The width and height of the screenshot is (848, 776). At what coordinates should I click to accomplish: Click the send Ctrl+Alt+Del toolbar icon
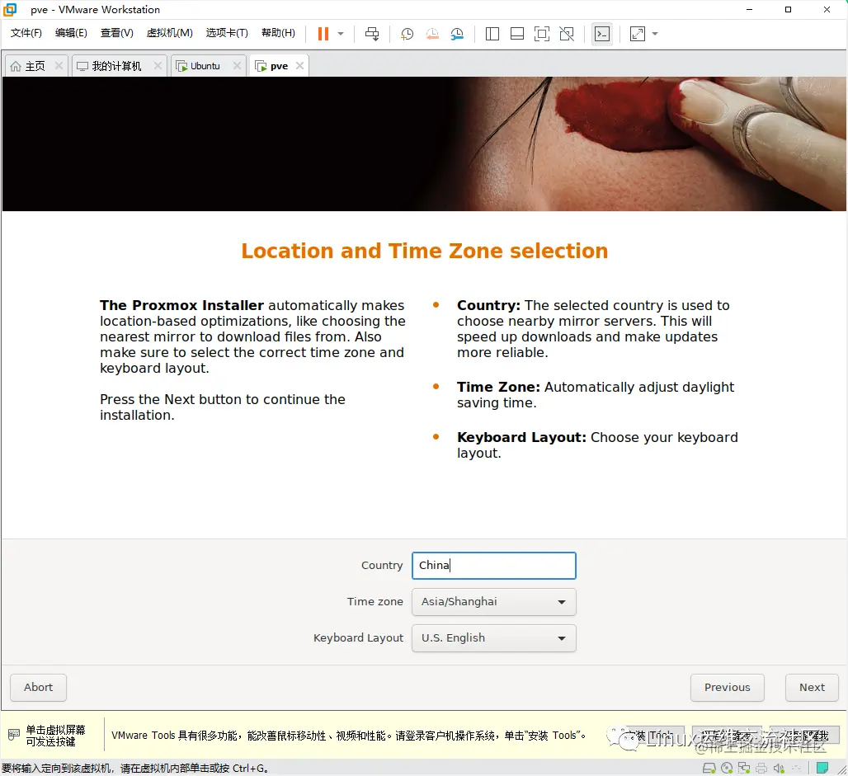(372, 34)
